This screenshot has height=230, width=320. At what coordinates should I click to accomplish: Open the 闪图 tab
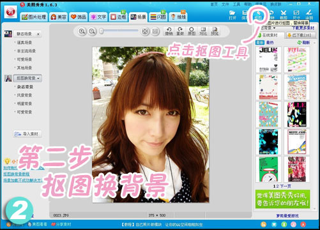(x=158, y=17)
